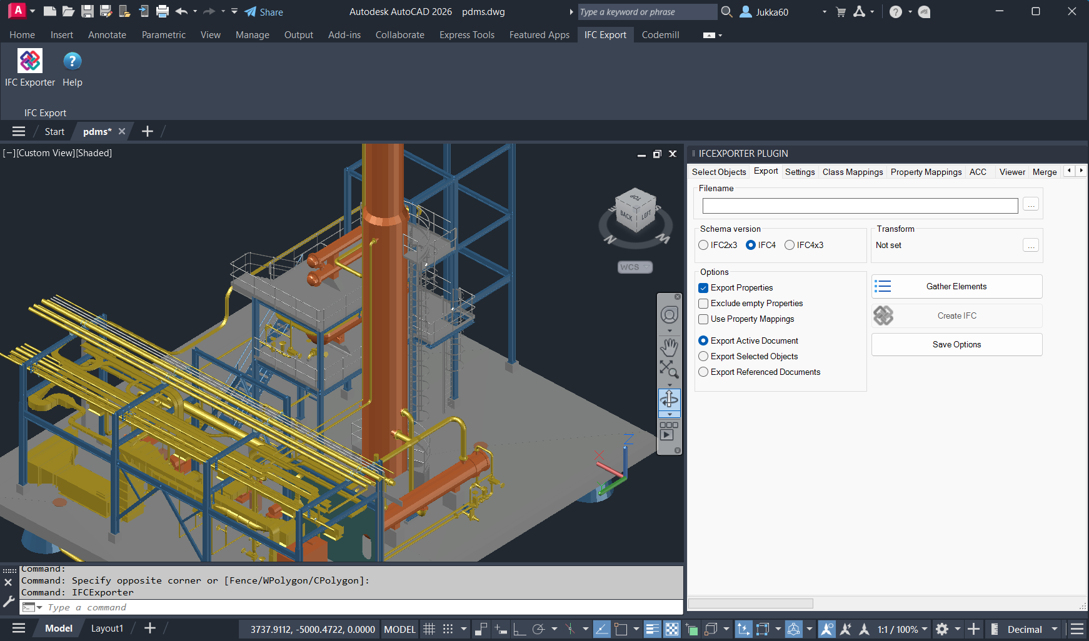Select the Pan hand tool in navigation bar

click(x=669, y=347)
